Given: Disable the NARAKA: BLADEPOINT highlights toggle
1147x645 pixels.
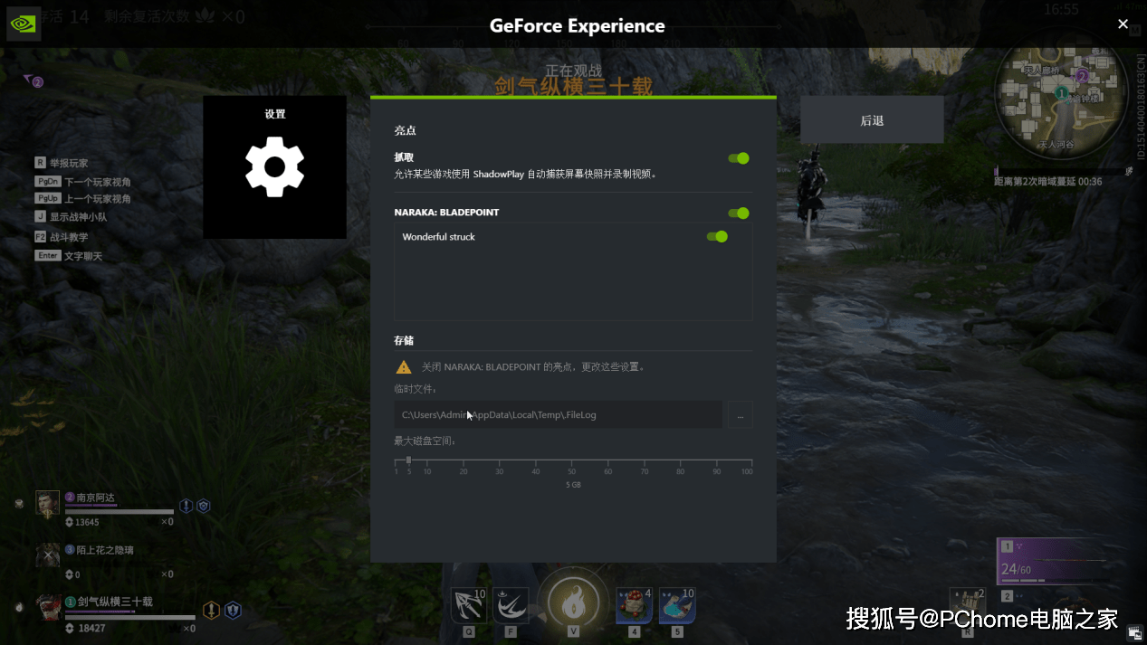Looking at the screenshot, I should pos(739,213).
